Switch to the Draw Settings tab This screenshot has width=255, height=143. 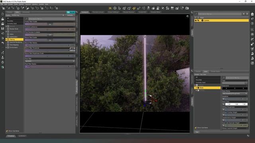tap(113, 12)
